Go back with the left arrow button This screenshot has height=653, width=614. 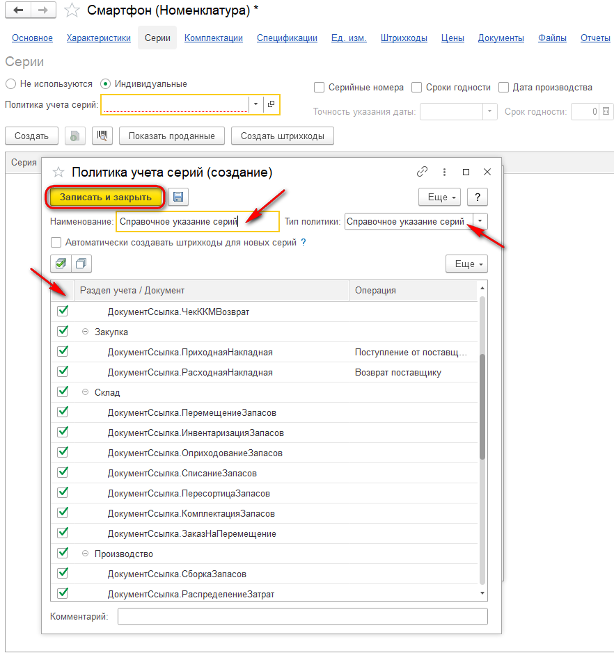click(18, 10)
